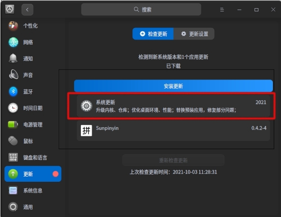Click the search magnifier icon

point(136,9)
